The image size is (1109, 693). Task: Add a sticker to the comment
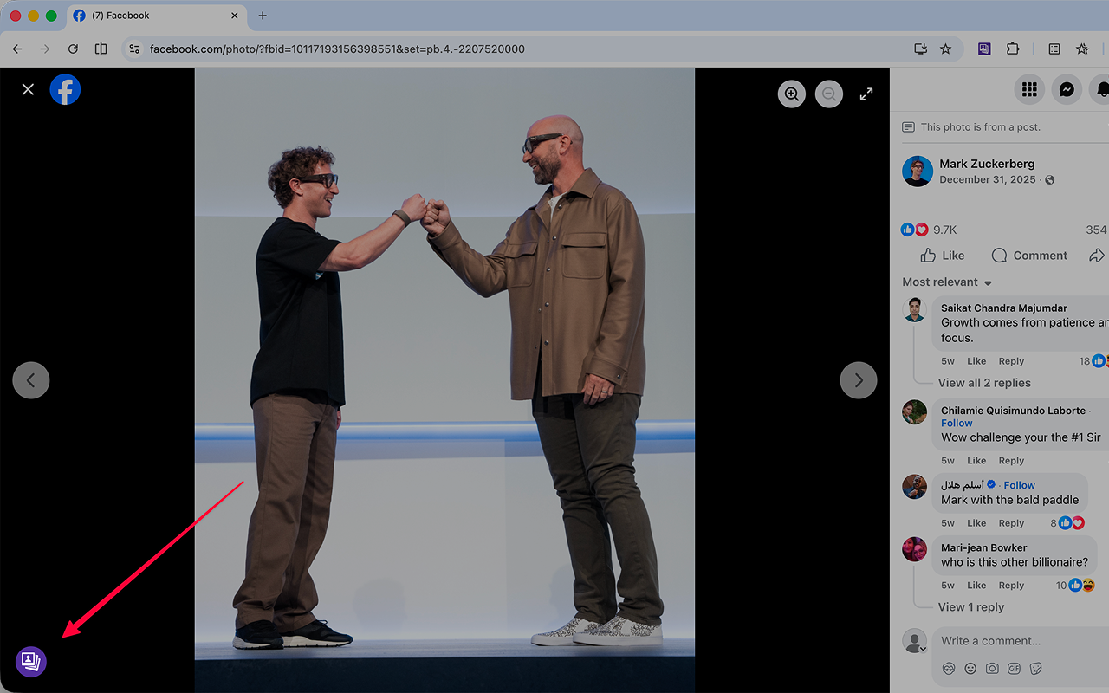[x=1035, y=669]
